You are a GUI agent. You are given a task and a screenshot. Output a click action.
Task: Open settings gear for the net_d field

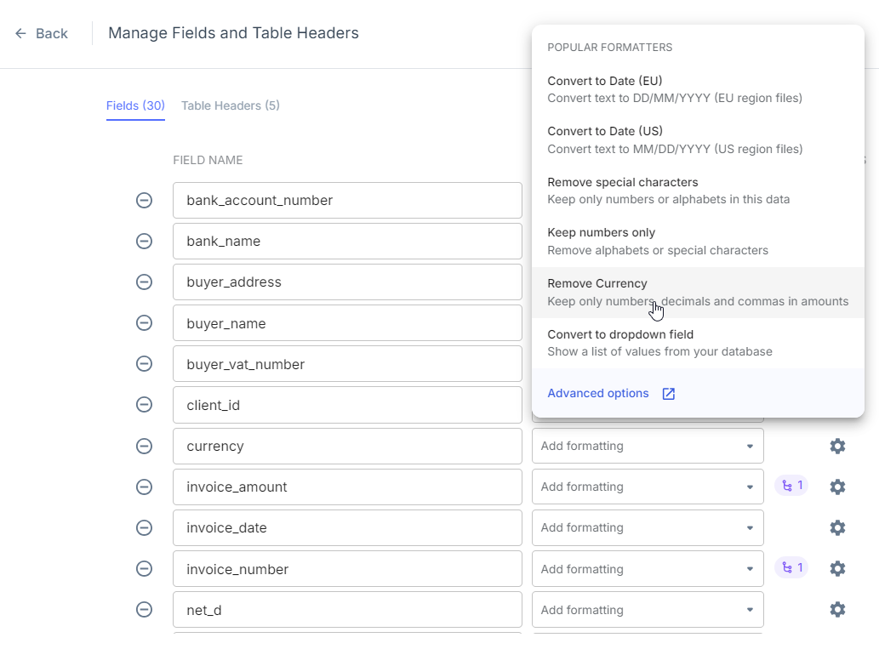point(836,609)
